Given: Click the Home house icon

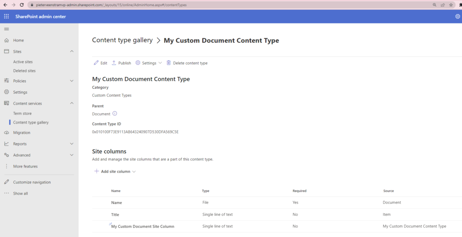Looking at the screenshot, I should pyautogui.click(x=6, y=41).
